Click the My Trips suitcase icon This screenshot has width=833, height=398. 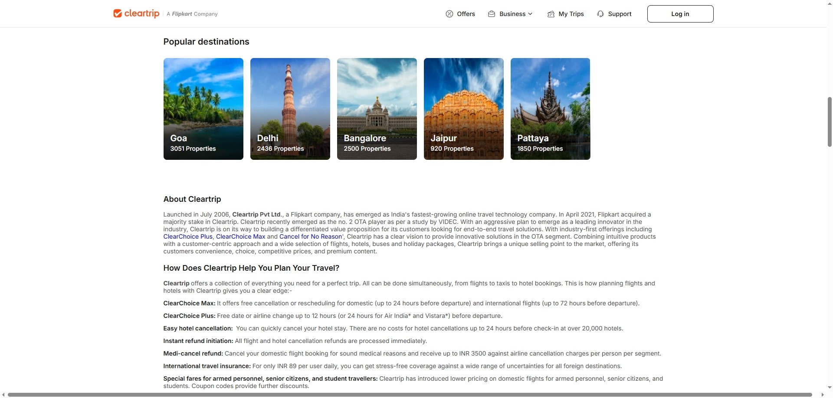click(551, 14)
